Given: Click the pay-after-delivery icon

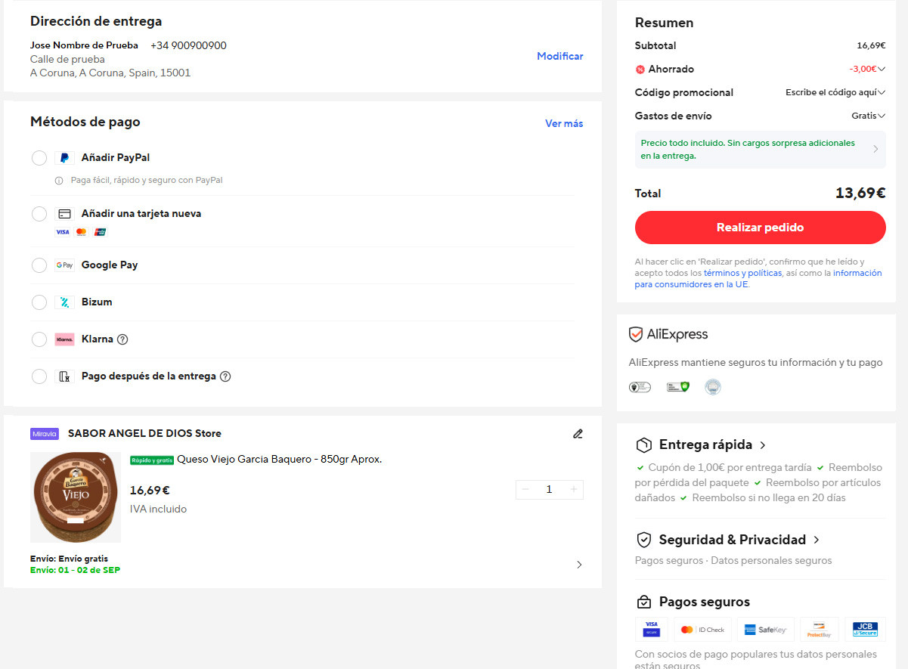Looking at the screenshot, I should 64,376.
